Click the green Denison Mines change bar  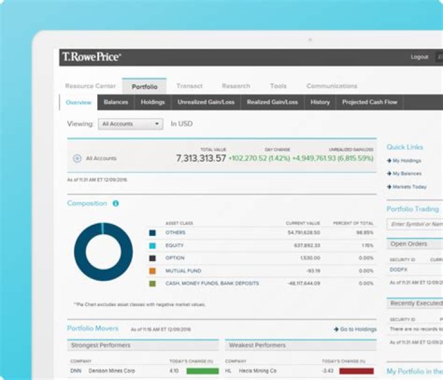click(x=202, y=371)
